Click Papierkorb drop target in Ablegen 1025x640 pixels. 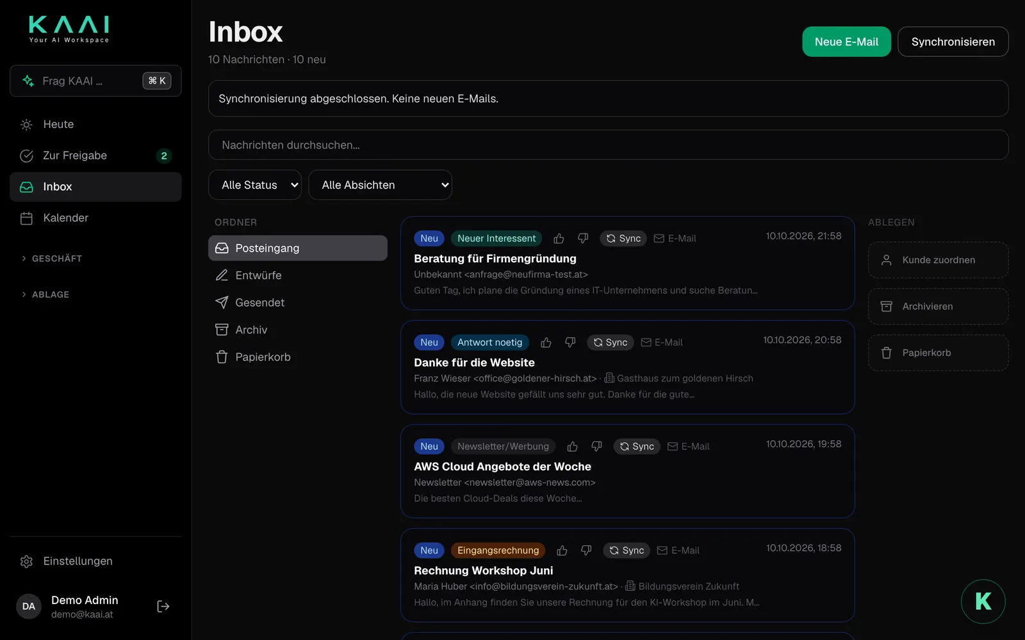[x=938, y=353]
